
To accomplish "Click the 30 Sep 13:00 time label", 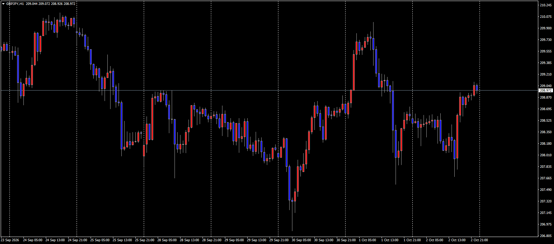I will [324, 240].
